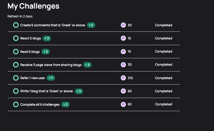
Task: Click the circle icon beside 'Refer 1 new user'
Action: [16, 78]
